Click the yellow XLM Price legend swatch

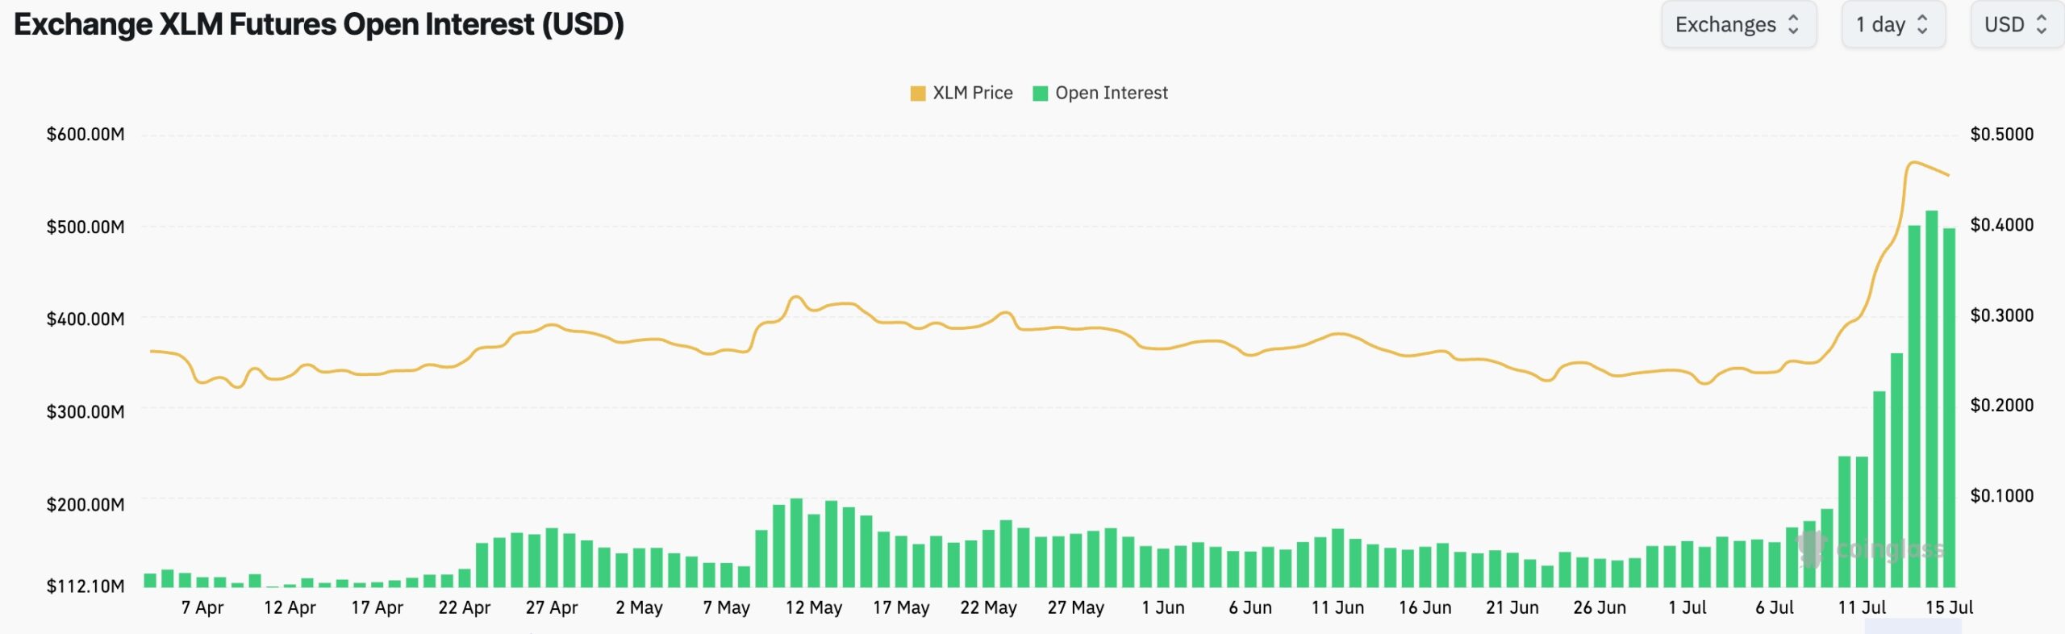click(x=918, y=93)
